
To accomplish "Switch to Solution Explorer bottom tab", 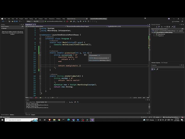I will pos(156,63).
